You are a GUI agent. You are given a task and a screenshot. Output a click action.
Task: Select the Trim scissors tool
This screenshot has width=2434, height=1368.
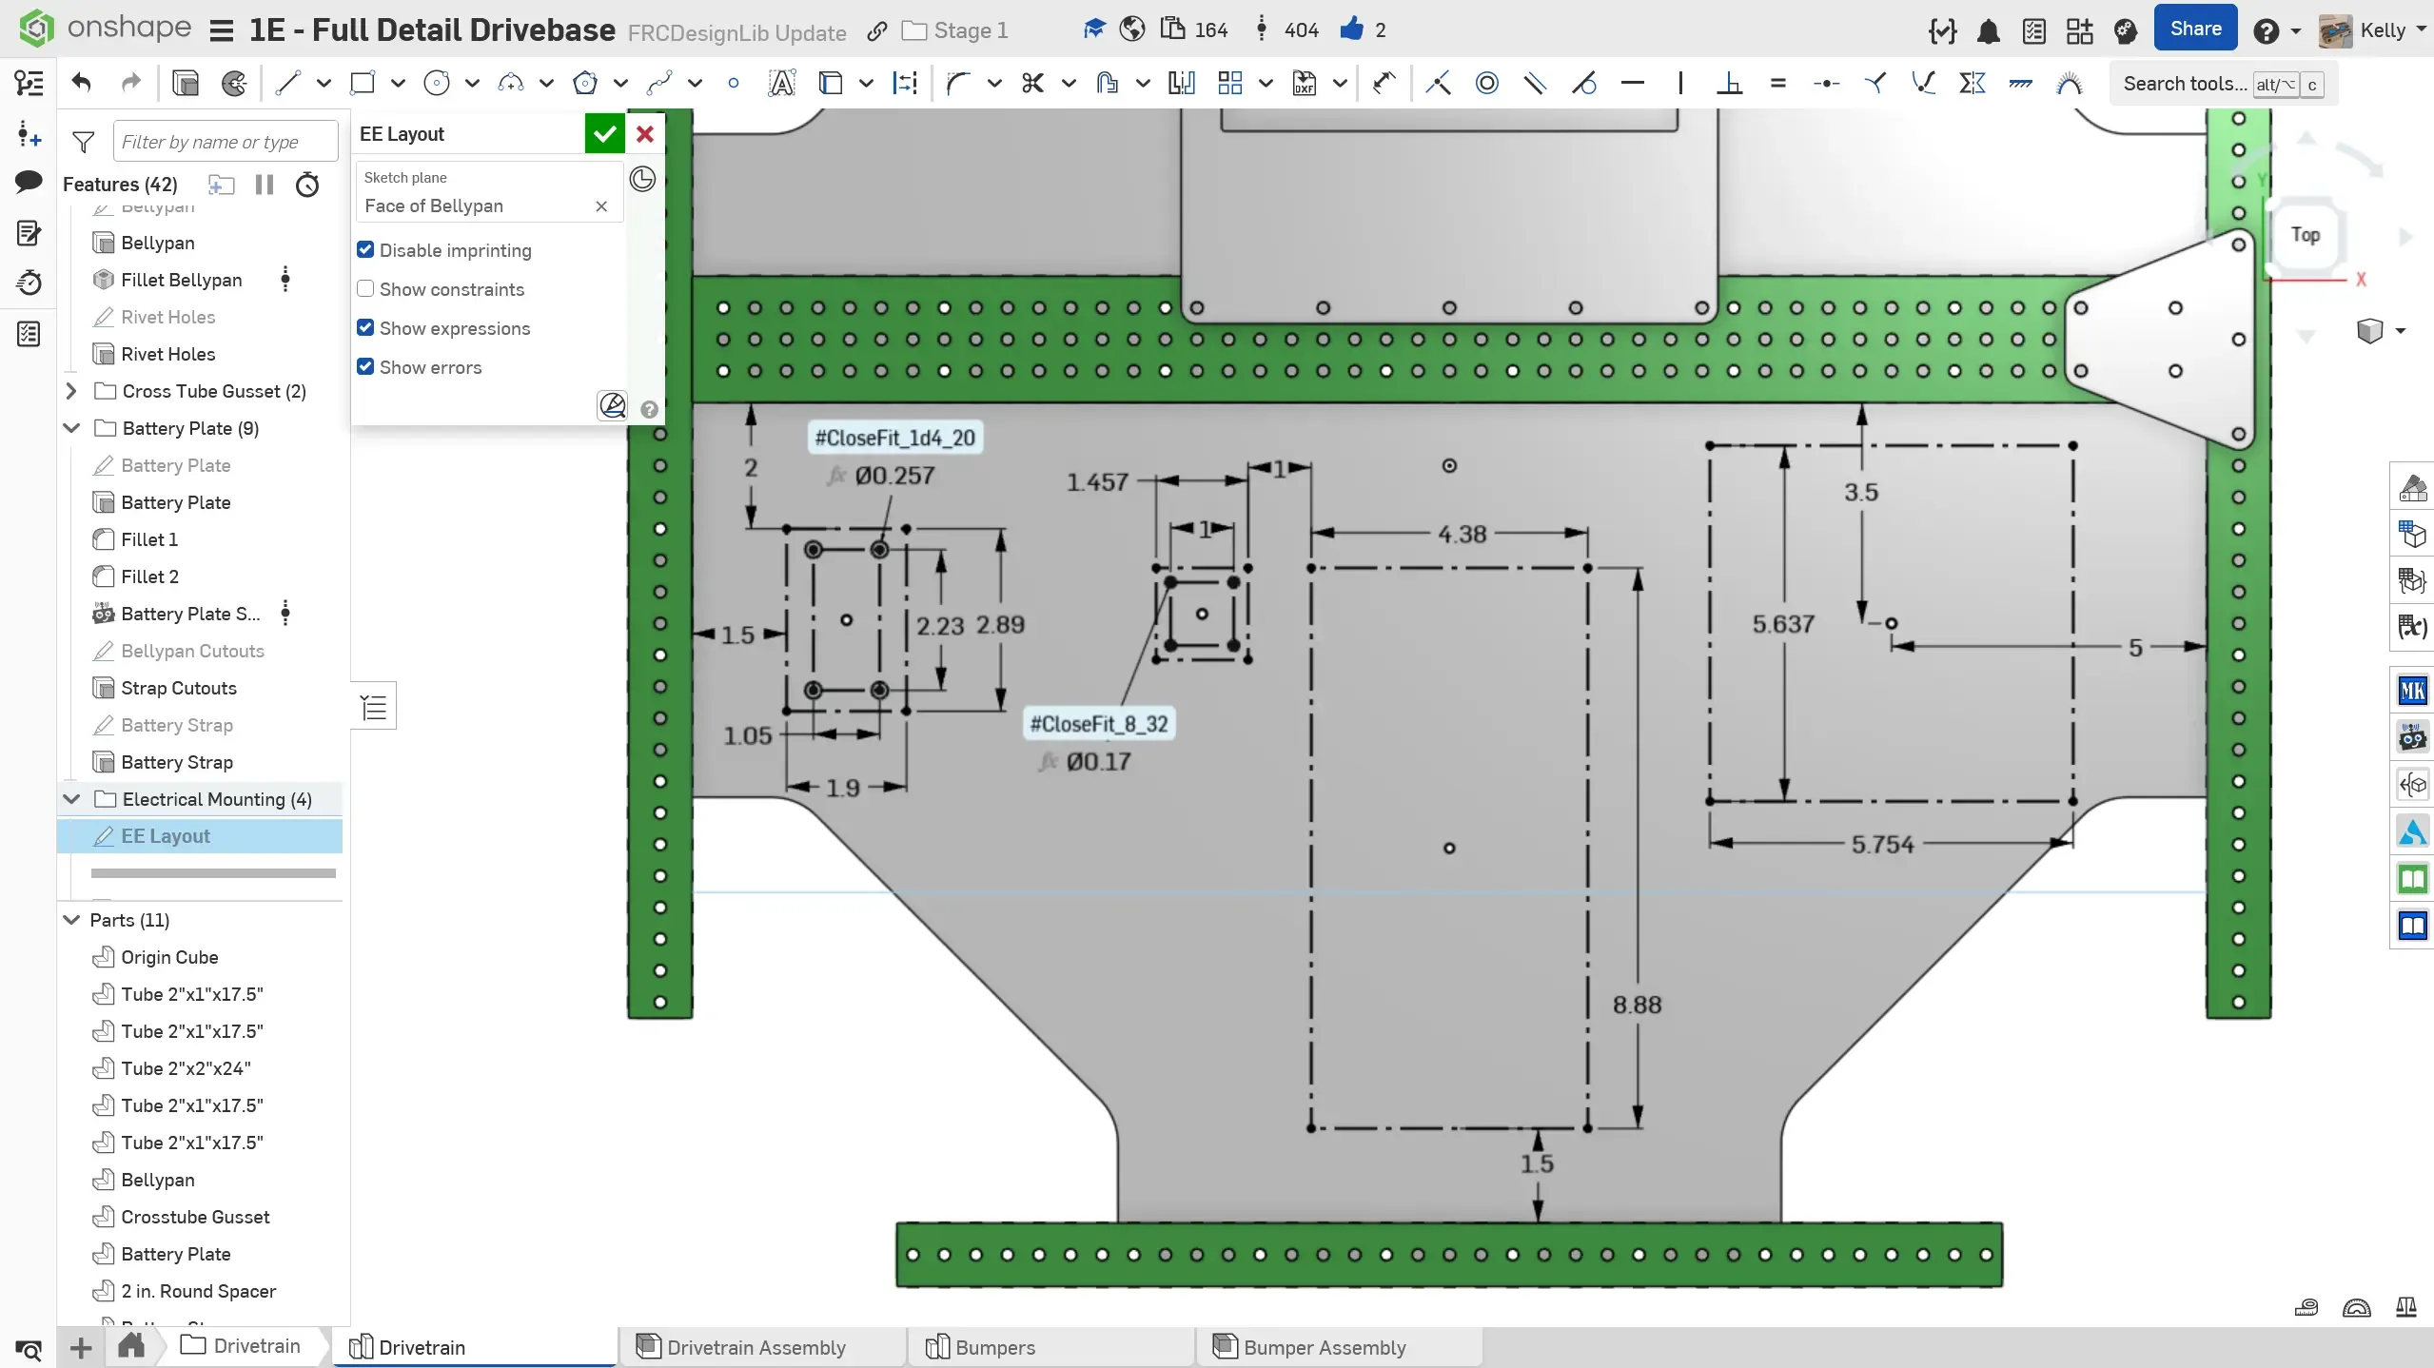coord(1032,84)
